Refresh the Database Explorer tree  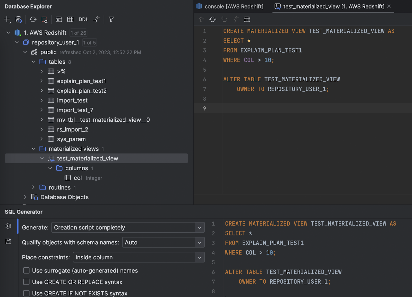(x=33, y=19)
